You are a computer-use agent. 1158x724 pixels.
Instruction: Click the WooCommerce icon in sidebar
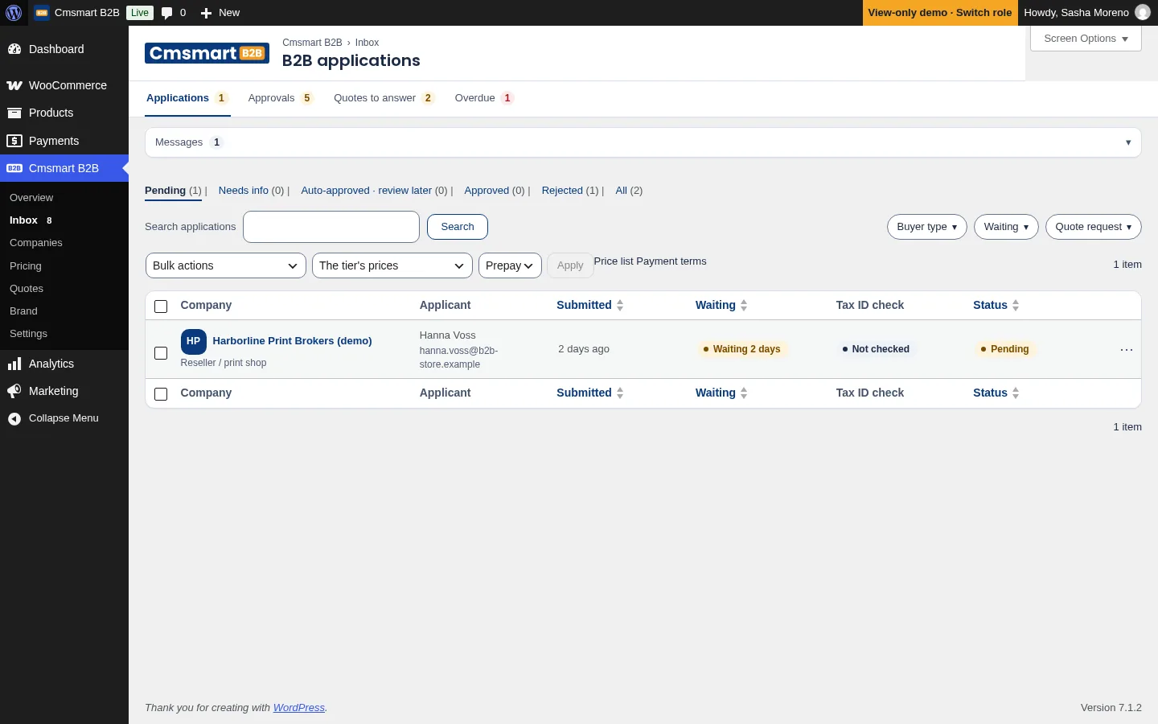coord(14,85)
